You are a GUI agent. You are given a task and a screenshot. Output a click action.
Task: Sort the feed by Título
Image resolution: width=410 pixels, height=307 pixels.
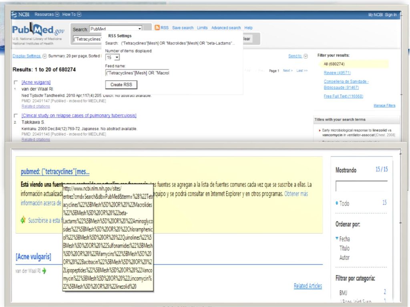(344, 248)
